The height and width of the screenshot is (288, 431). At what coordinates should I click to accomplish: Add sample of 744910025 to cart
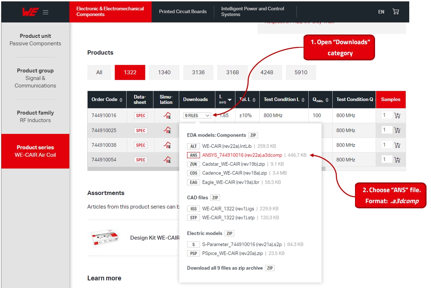coord(397,130)
